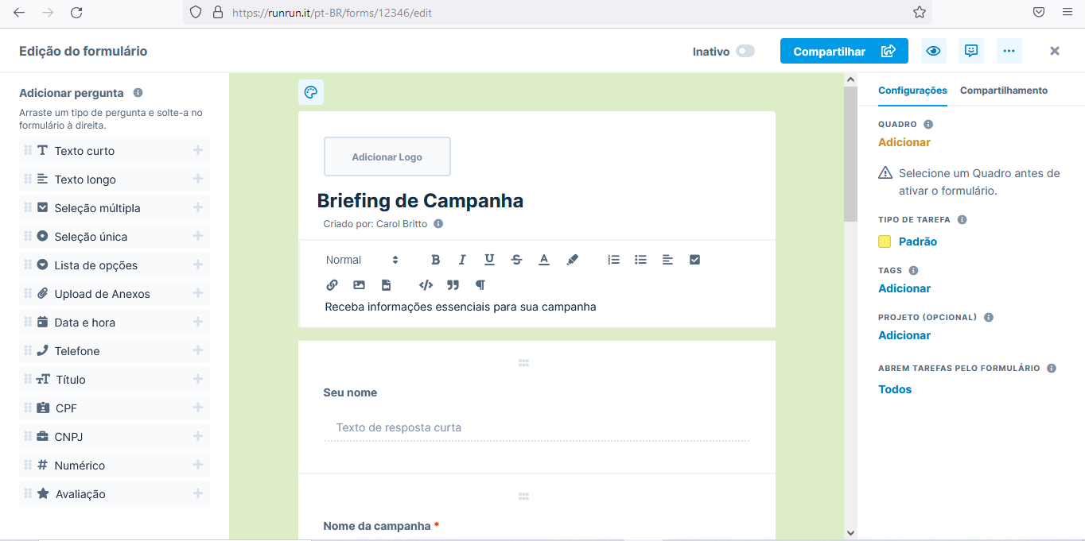Select the Data e hora question type
The width and height of the screenshot is (1085, 541).
pos(115,323)
